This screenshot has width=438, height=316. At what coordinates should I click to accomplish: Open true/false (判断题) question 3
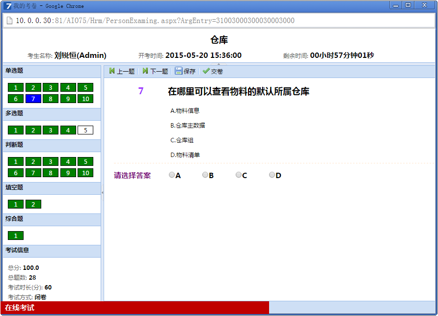[51, 161]
